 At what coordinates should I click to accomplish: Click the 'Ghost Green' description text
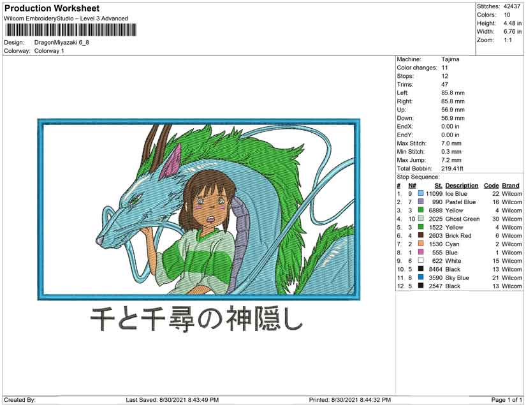click(462, 219)
